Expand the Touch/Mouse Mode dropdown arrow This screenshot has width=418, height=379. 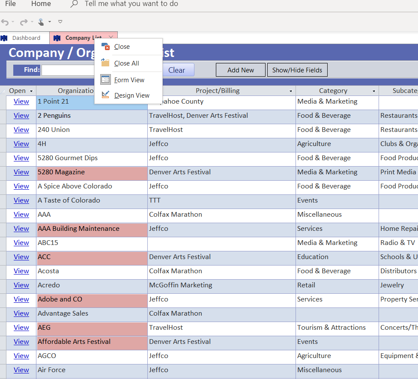(50, 22)
